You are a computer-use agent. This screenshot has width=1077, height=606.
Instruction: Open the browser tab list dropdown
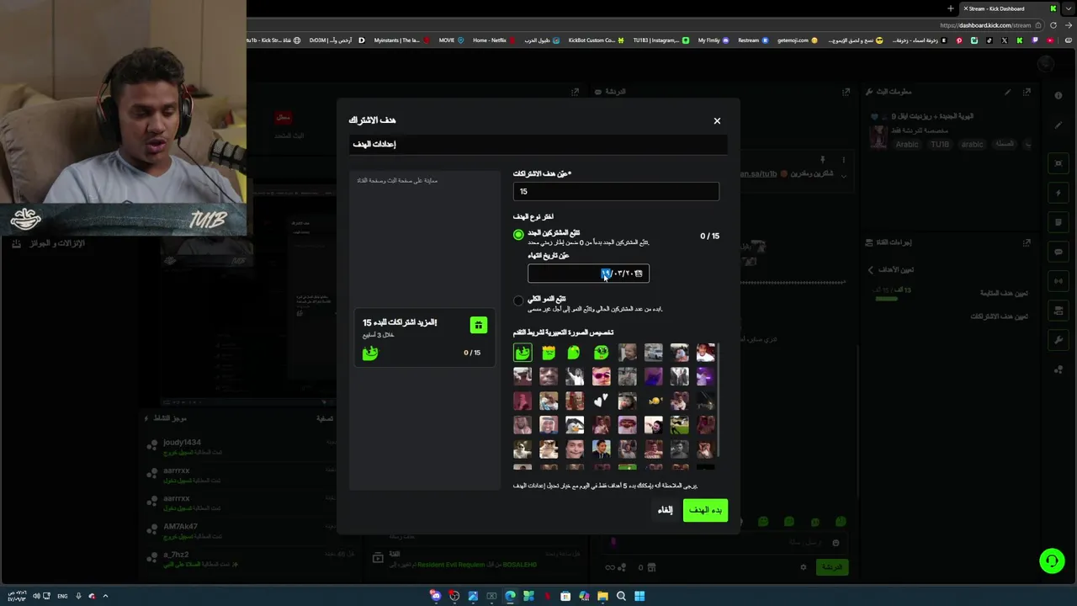click(1068, 8)
